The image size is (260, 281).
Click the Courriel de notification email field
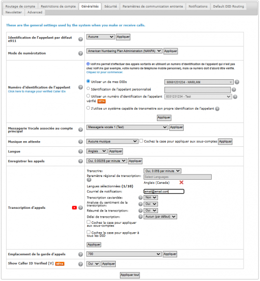pyautogui.click(x=164, y=191)
